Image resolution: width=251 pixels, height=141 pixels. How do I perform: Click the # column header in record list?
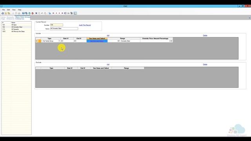[6, 23]
